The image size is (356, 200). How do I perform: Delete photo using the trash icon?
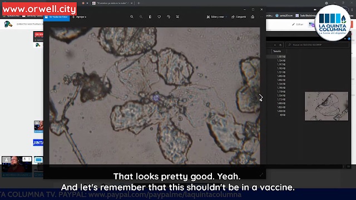click(x=150, y=17)
